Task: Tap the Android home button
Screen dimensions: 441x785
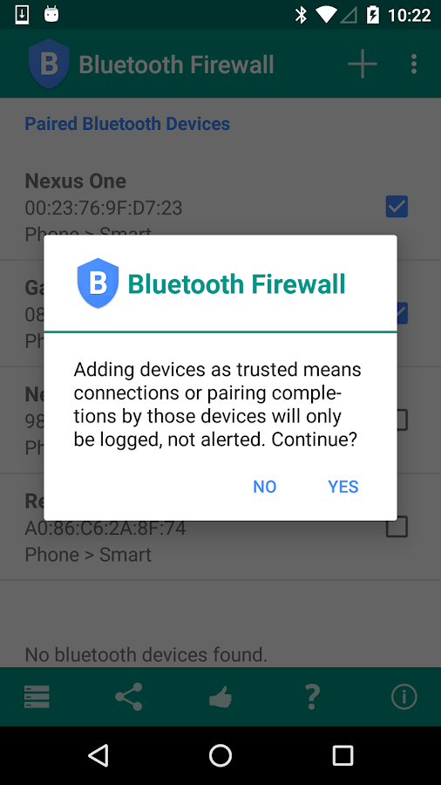Action: click(220, 755)
